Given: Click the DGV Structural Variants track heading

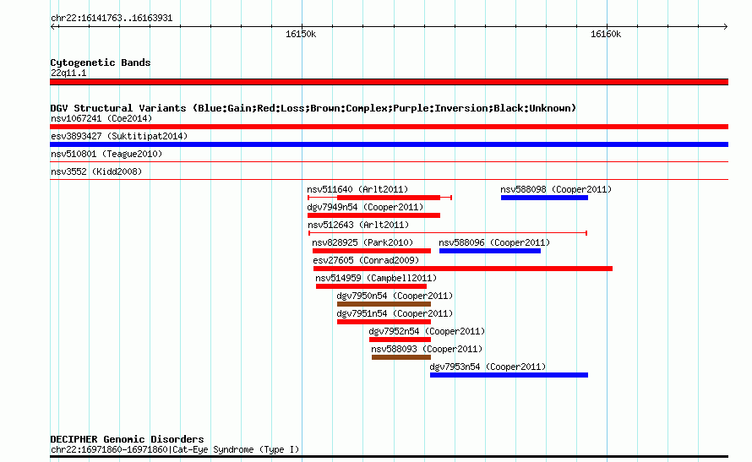Looking at the screenshot, I should click(x=313, y=108).
